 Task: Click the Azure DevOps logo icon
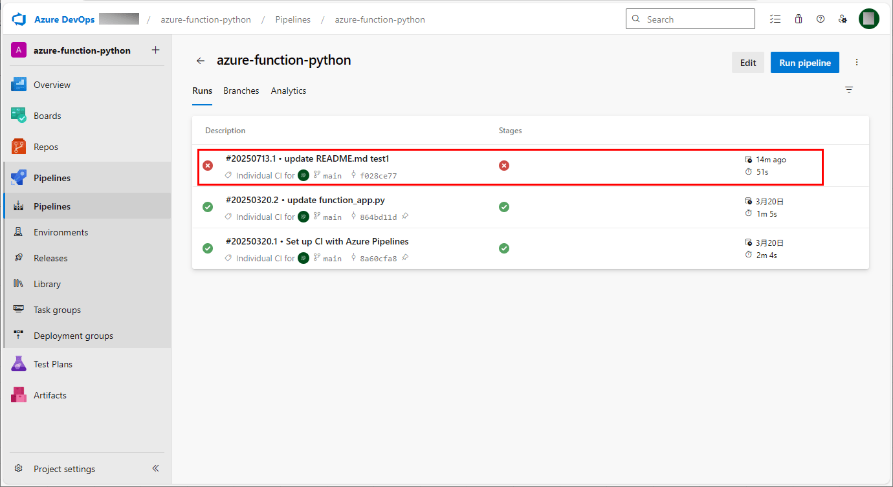pos(18,19)
